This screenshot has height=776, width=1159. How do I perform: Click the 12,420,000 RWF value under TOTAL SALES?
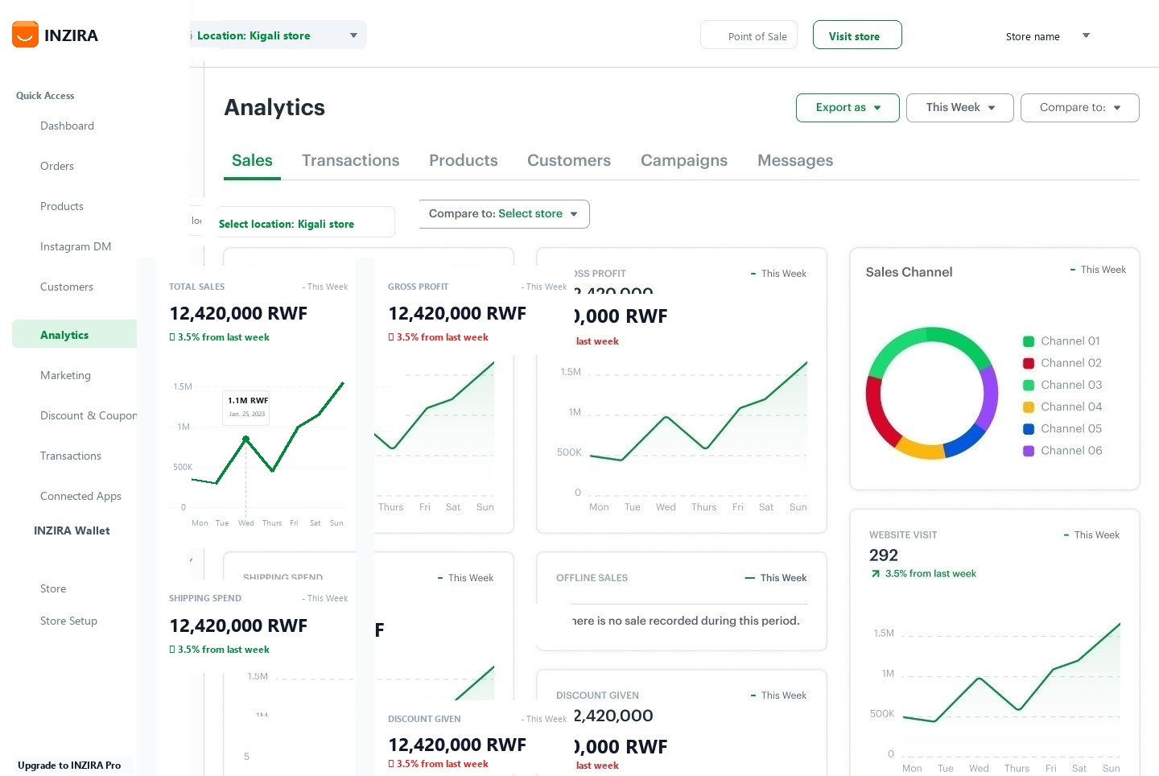coord(238,313)
